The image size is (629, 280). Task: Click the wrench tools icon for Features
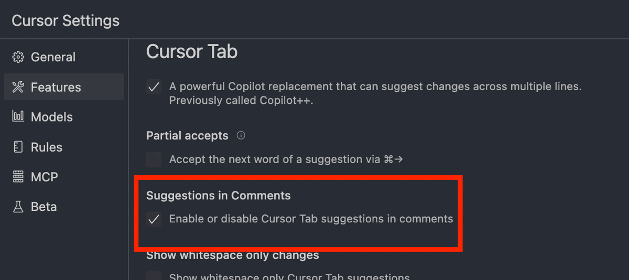pyautogui.click(x=18, y=87)
